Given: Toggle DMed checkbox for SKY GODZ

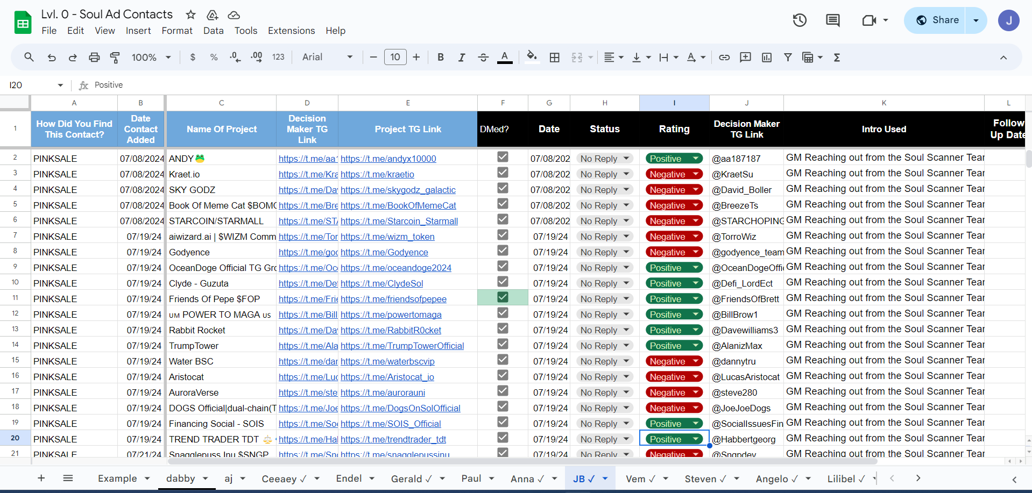Looking at the screenshot, I should [503, 188].
